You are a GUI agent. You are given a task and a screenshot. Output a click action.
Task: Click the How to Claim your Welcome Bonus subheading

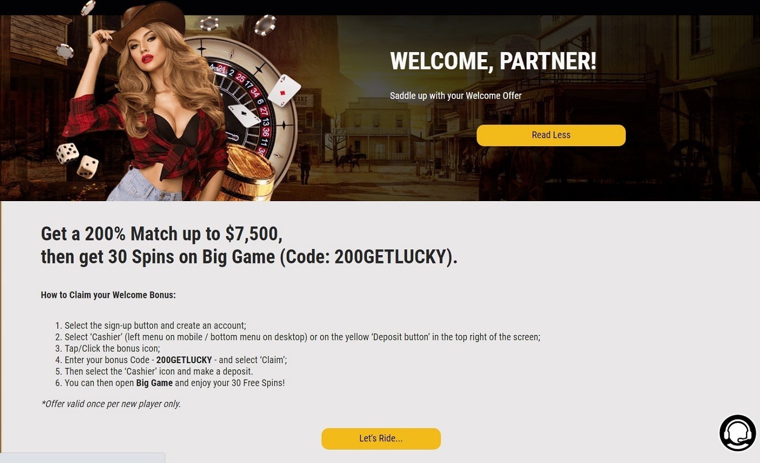(x=109, y=295)
